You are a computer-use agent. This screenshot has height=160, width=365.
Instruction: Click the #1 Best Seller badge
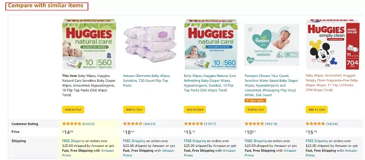255,101
